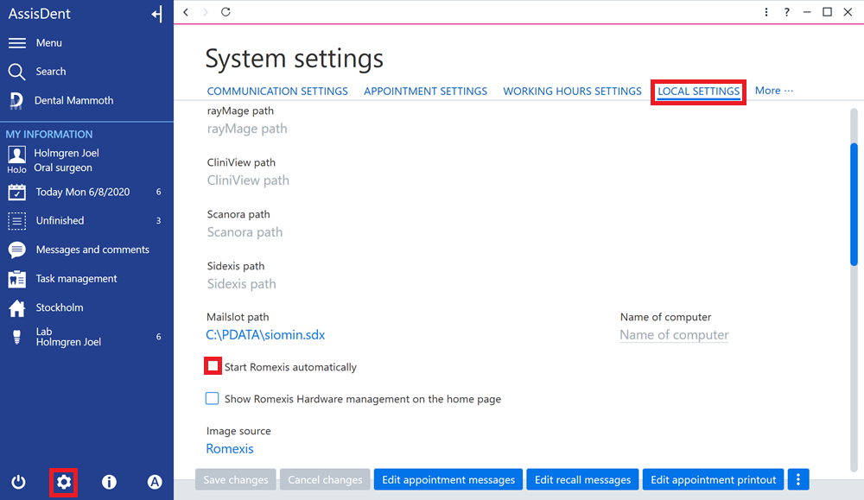The image size is (864, 500).
Task: Open the title bar three-dots menu
Action: click(x=766, y=12)
